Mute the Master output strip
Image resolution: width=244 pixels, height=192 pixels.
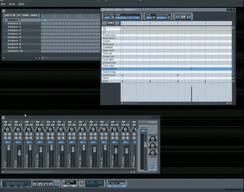144,126
